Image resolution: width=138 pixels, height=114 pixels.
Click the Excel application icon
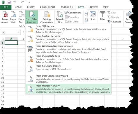pos(3,2)
